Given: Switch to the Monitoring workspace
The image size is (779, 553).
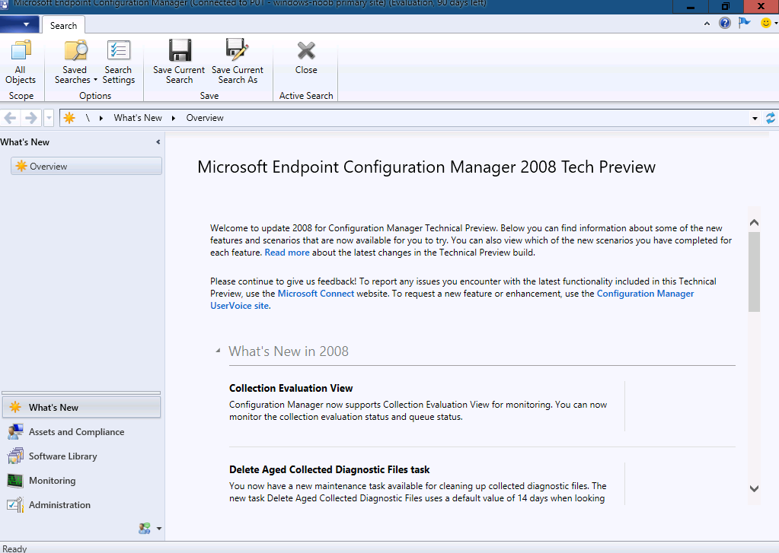Looking at the screenshot, I should tap(81, 481).
